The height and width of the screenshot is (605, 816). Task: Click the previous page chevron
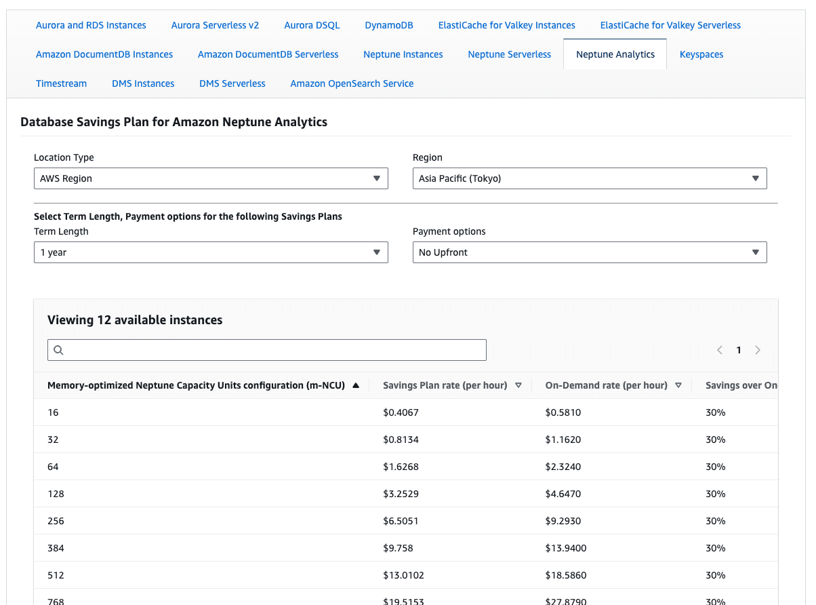click(720, 350)
